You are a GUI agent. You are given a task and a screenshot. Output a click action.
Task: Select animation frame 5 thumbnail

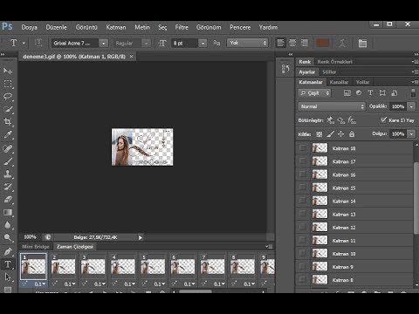pyautogui.click(x=153, y=266)
